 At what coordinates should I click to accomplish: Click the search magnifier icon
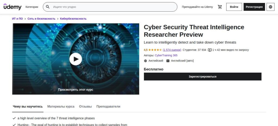point(48,7)
